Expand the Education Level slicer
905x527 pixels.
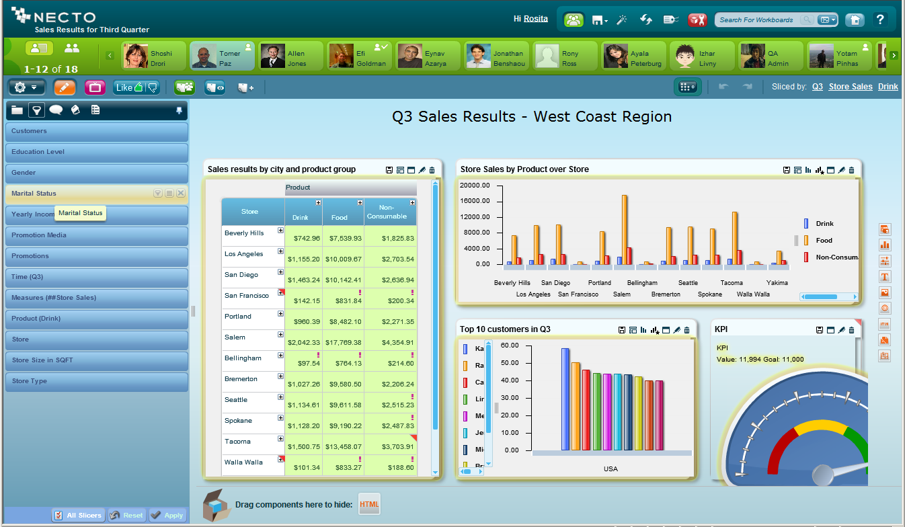pyautogui.click(x=96, y=152)
